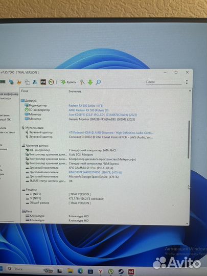Select the Стандартный контроллер SATA AHCI value
207x276 pixels.
pos(92,150)
